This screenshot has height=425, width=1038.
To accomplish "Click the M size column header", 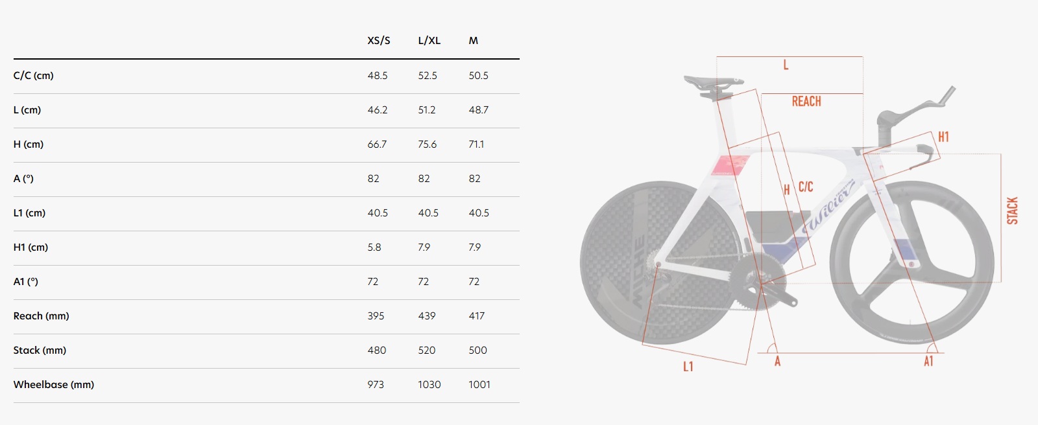I will pos(474,41).
